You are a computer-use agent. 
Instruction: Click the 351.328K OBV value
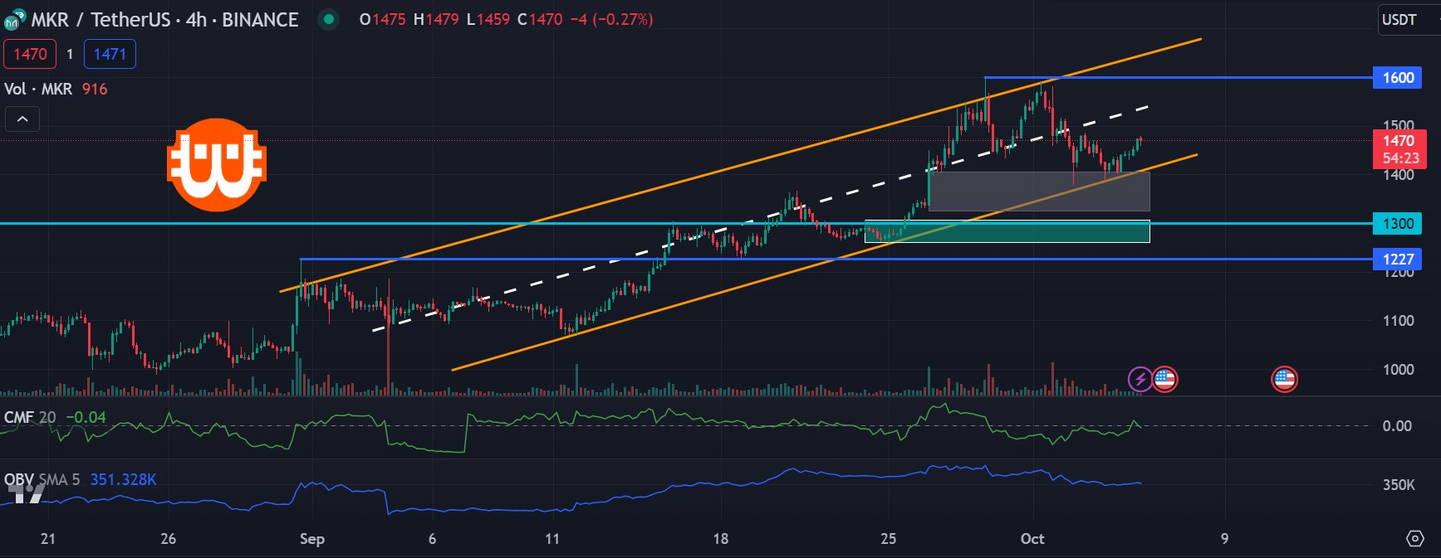(x=123, y=479)
